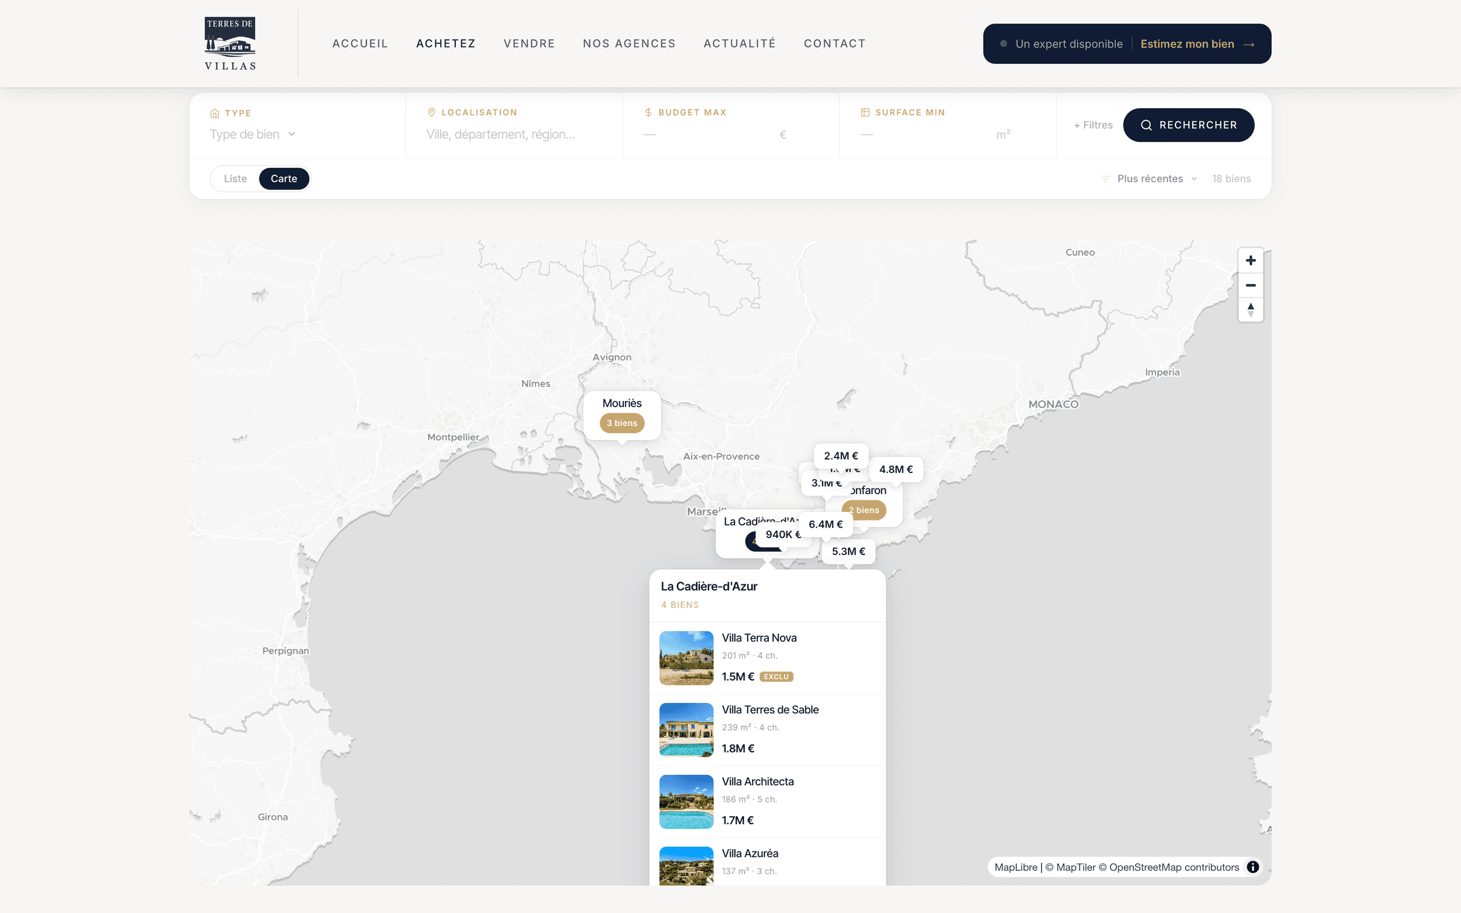Click the sort lines icon before Plus récentes

pos(1105,178)
